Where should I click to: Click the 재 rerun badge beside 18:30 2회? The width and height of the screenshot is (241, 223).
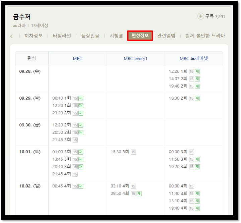(197, 98)
